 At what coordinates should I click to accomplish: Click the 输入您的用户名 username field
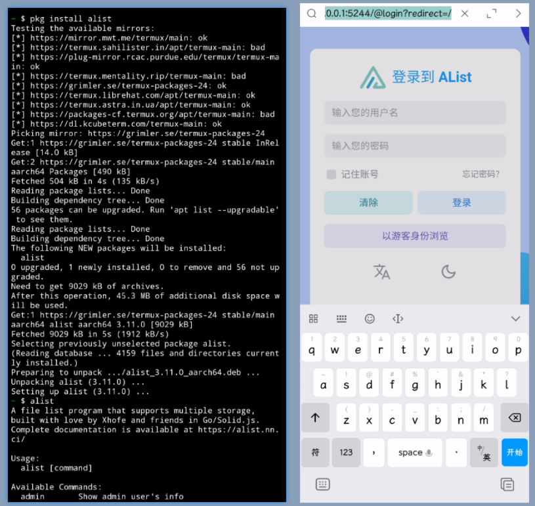point(415,112)
